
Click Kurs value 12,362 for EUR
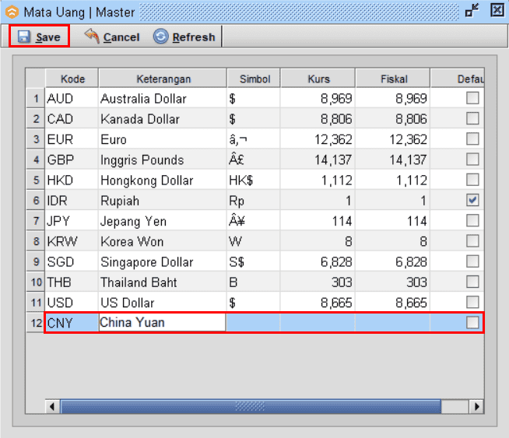click(x=318, y=138)
